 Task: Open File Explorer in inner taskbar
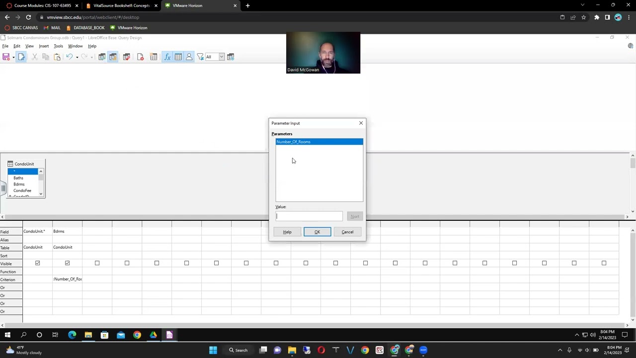coord(88,335)
